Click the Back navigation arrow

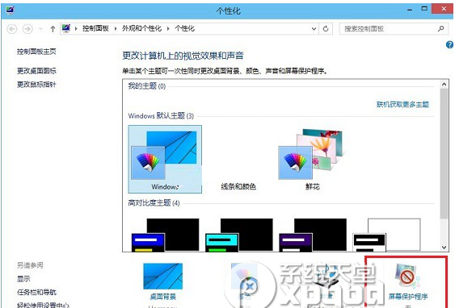point(11,29)
